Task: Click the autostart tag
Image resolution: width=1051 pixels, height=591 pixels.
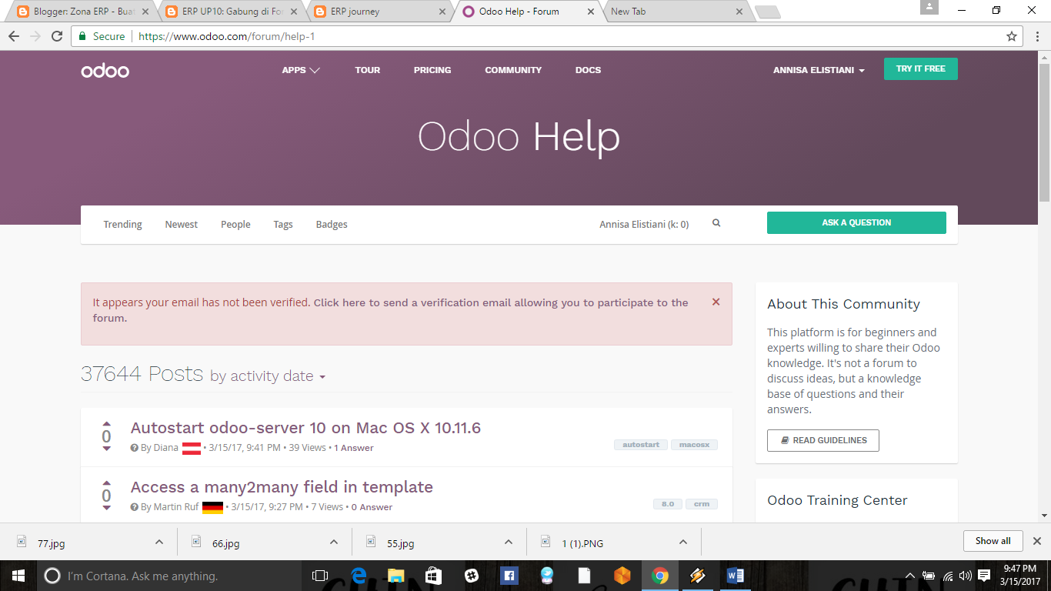Action: (x=641, y=445)
